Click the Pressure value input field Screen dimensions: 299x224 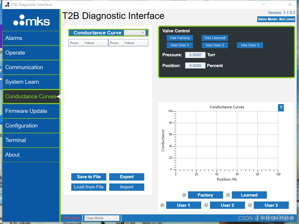pyautogui.click(x=195, y=55)
